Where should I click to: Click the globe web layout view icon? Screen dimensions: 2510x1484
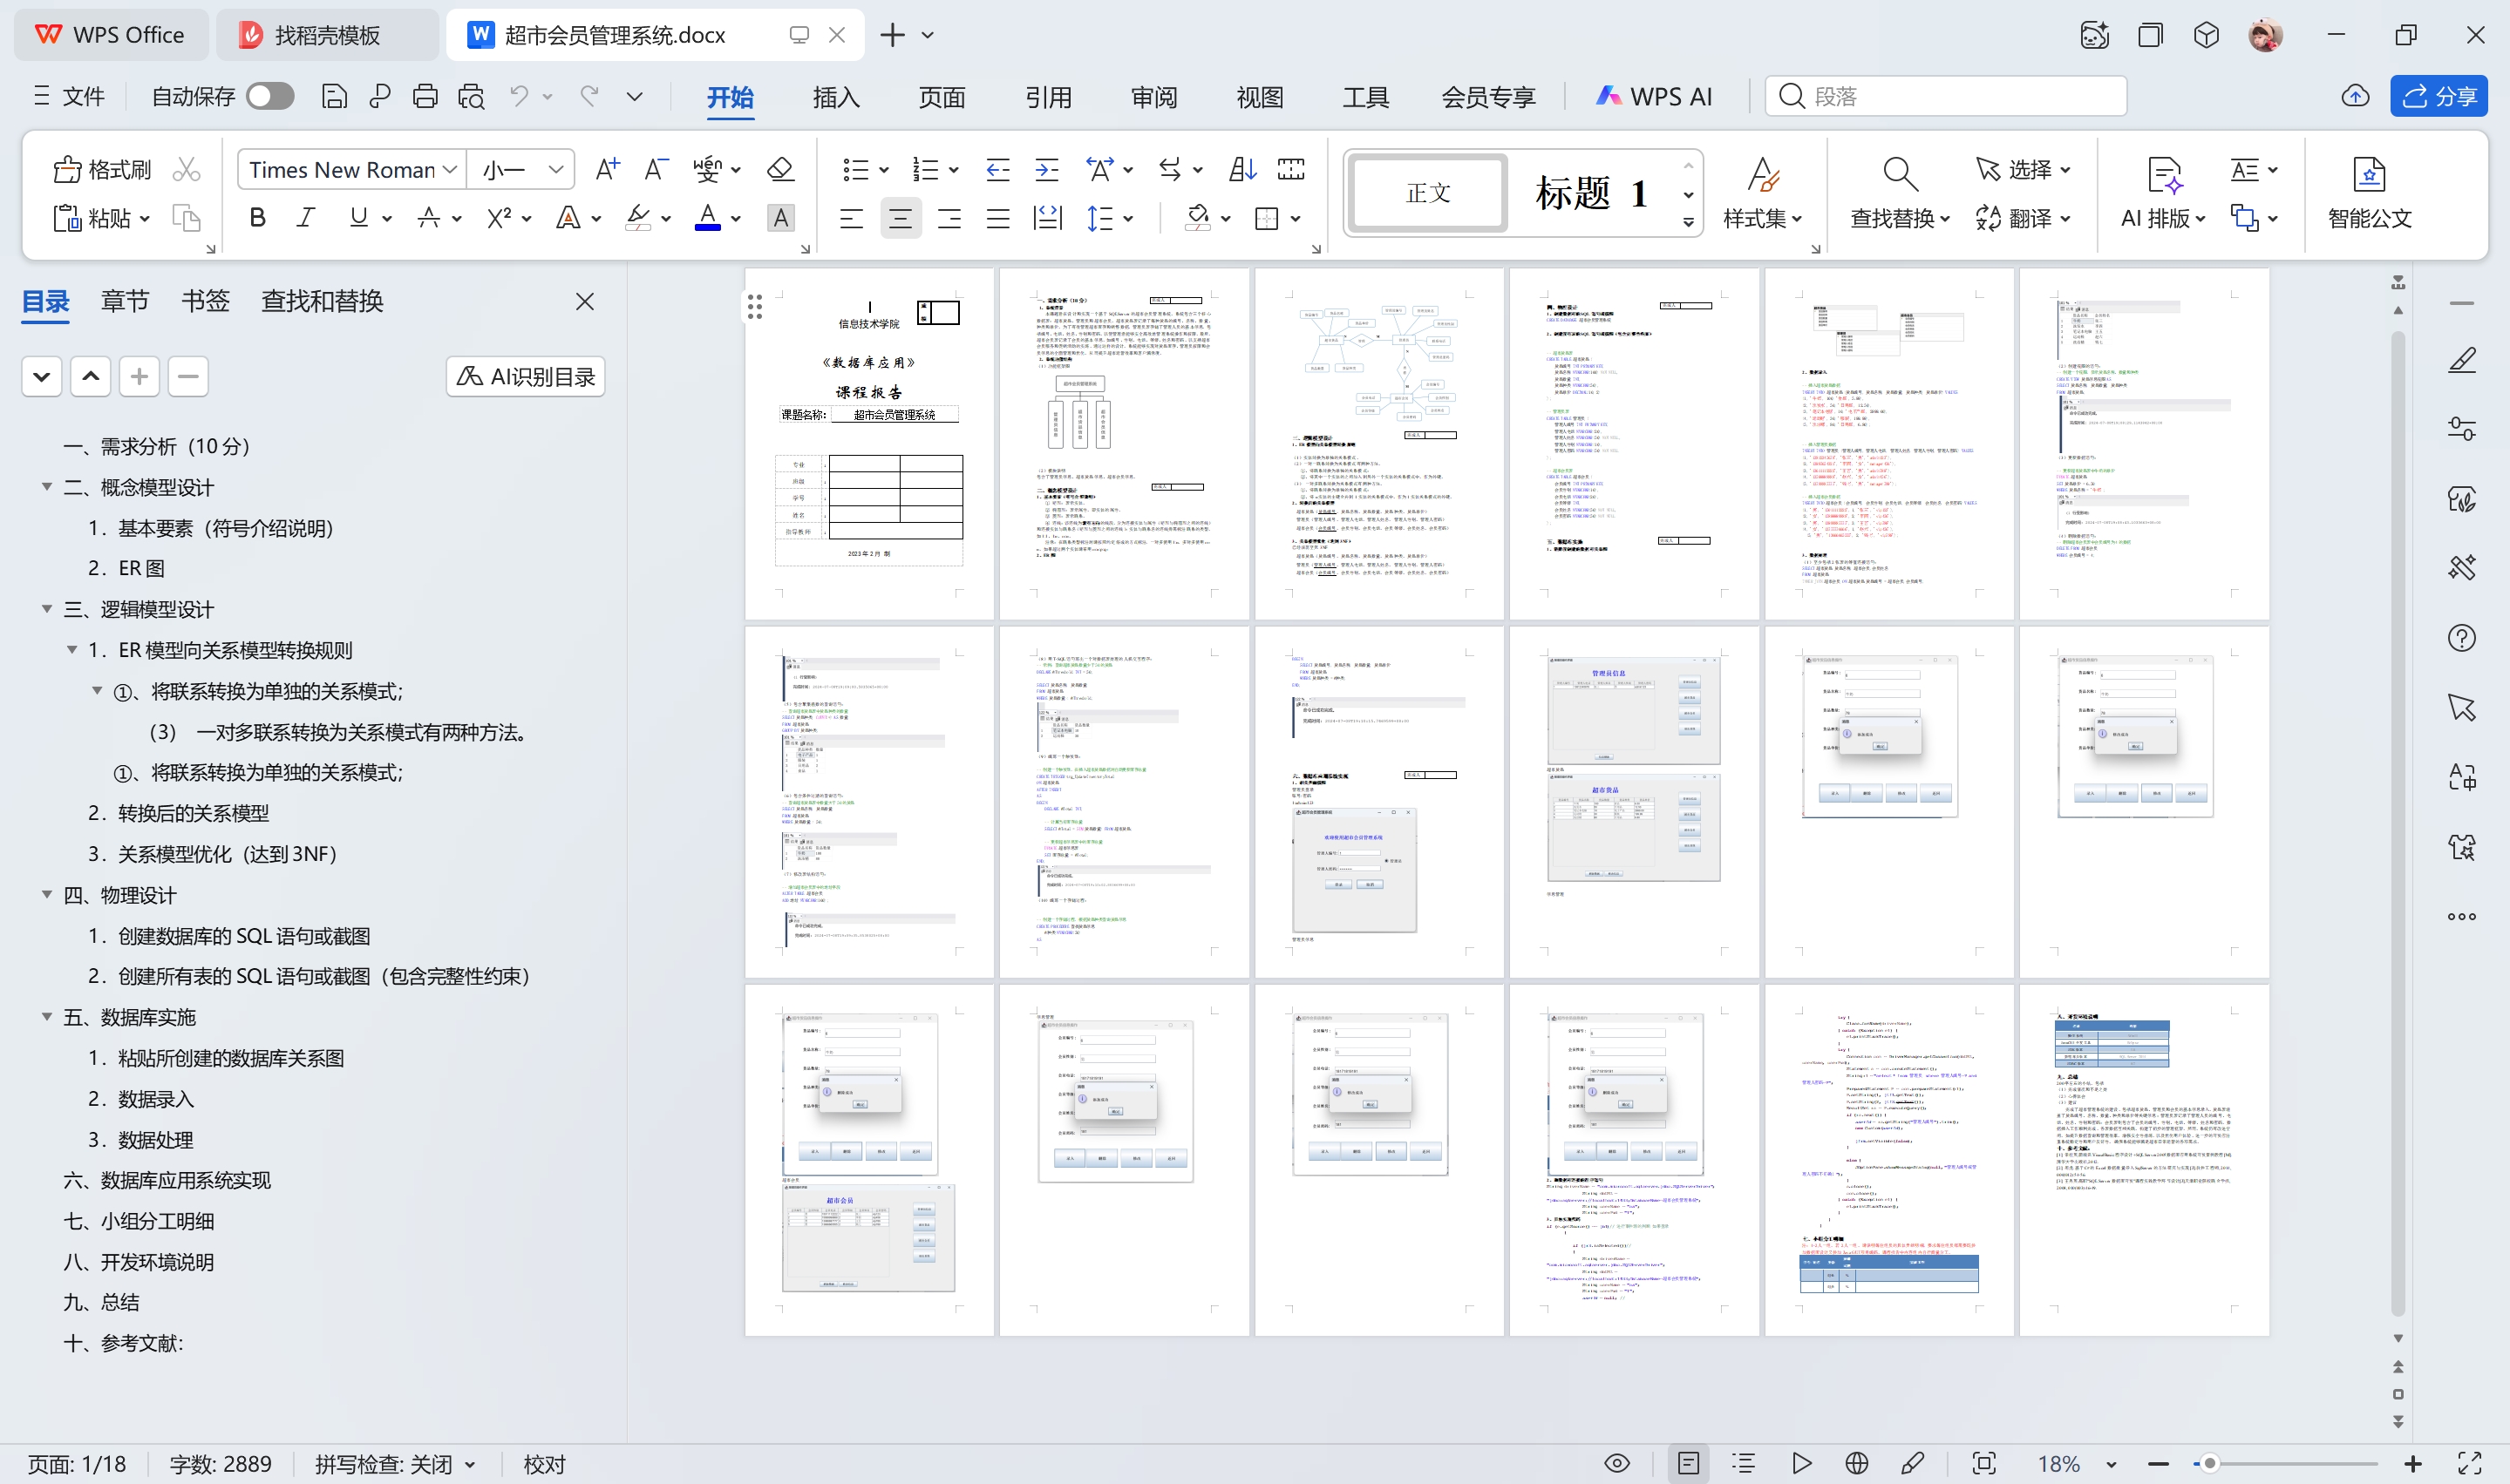point(1857,1464)
